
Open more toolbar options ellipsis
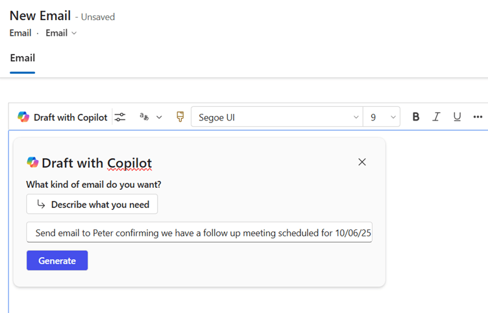tap(478, 117)
